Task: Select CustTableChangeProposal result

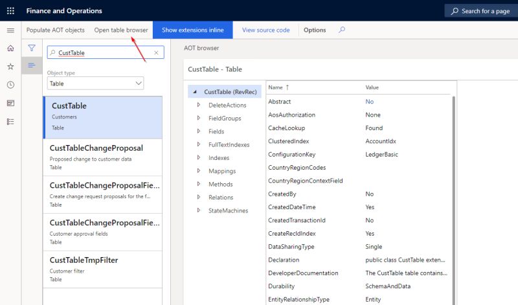Action: coord(103,157)
